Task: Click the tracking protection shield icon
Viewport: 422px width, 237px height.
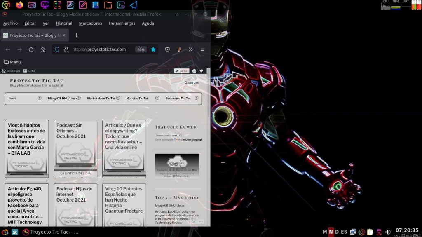Action: [57, 49]
